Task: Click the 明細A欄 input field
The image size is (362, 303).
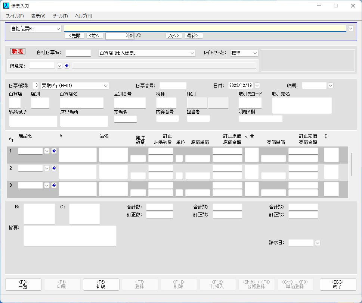Action: coord(260,119)
